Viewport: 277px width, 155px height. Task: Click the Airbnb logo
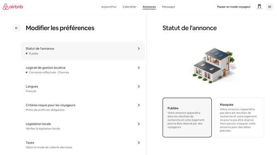[x=13, y=7]
